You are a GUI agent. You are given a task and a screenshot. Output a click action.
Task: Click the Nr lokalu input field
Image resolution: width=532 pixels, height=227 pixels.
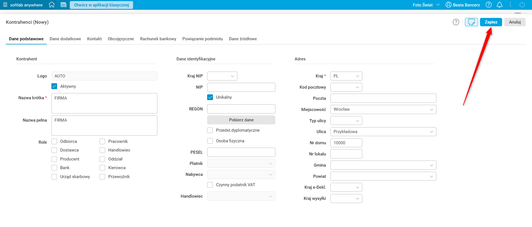pos(346,154)
